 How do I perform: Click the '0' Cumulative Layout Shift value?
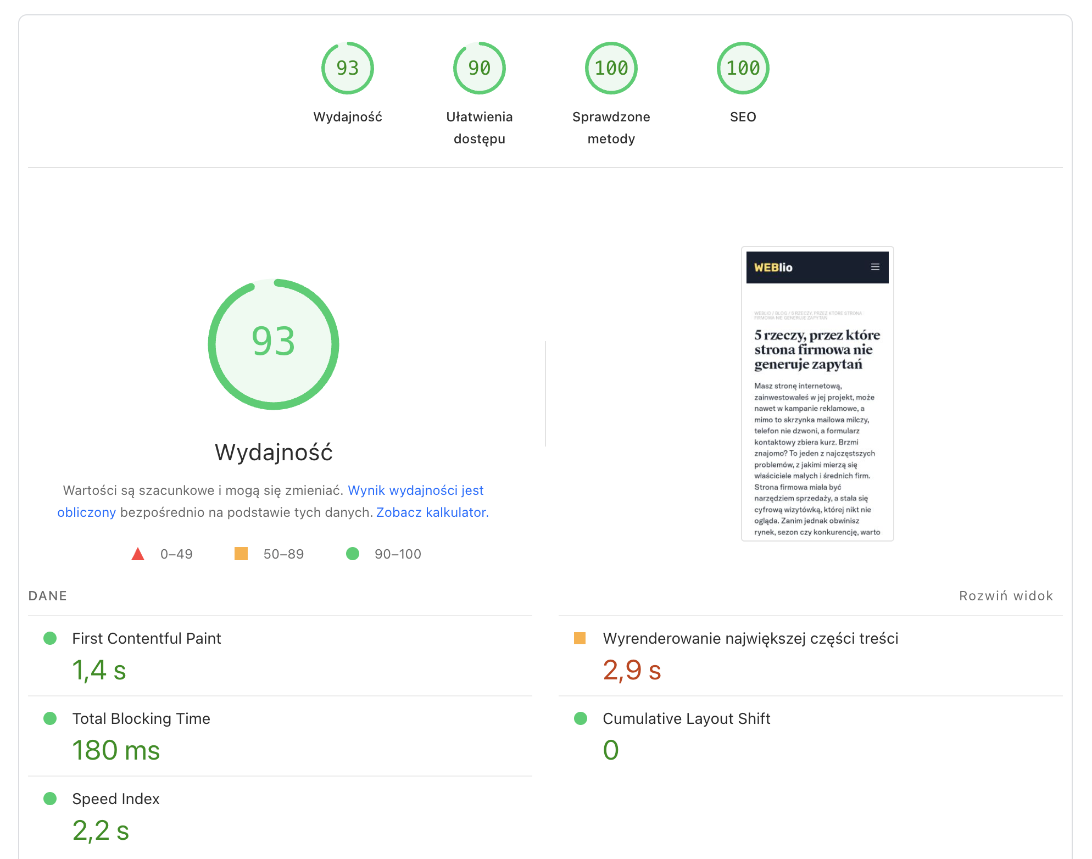[x=611, y=750]
